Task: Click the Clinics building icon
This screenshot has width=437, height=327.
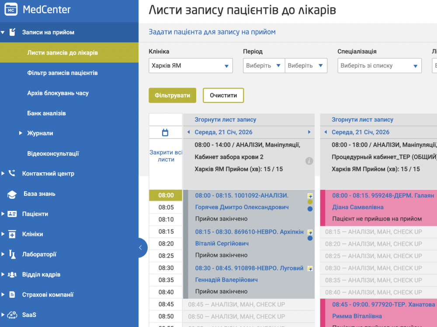Action: (x=12, y=234)
